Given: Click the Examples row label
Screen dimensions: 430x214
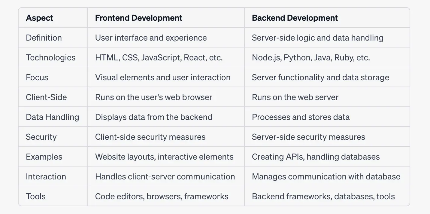Looking at the screenshot, I should (44, 157).
